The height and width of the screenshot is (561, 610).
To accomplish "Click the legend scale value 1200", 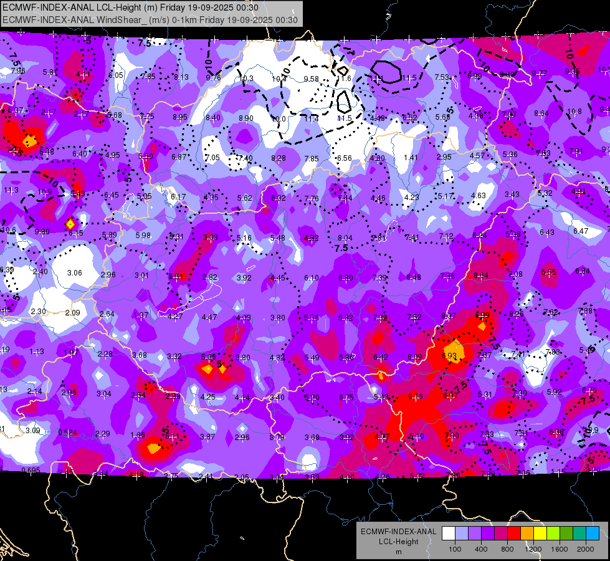I will (x=533, y=549).
